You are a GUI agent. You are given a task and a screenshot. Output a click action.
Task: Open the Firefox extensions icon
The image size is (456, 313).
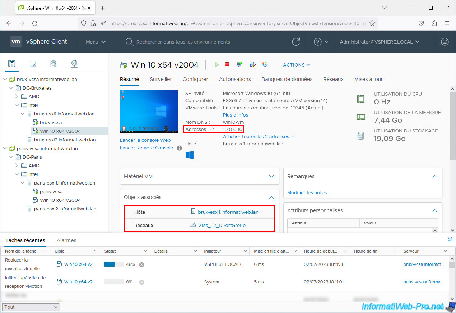[x=434, y=23]
